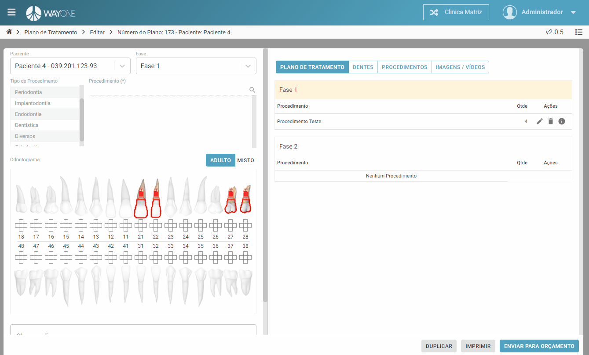Screen dimensions: 589x355
Task: Click the Imprimir button
Action: [478, 346]
